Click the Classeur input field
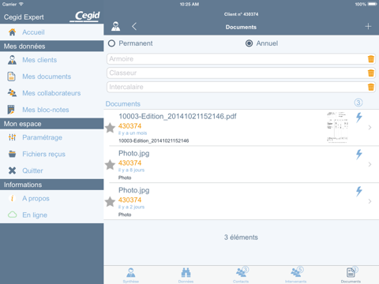The height and width of the screenshot is (284, 379). (236, 73)
